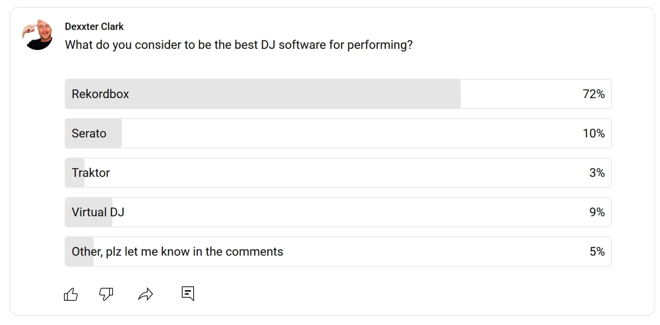The width and height of the screenshot is (660, 325).
Task: Dislike the poll with thumbs down icon
Action: (106, 294)
